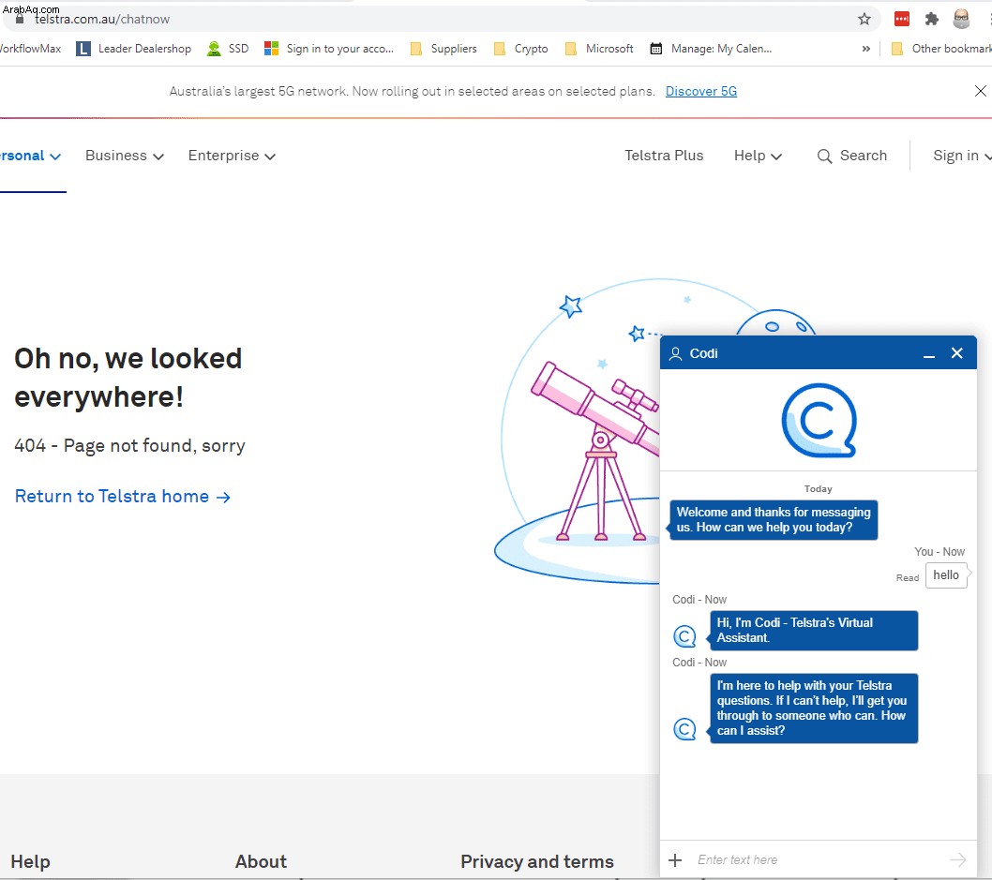Click the telescope illustration
Screen dimensions: 992x880
594,450
